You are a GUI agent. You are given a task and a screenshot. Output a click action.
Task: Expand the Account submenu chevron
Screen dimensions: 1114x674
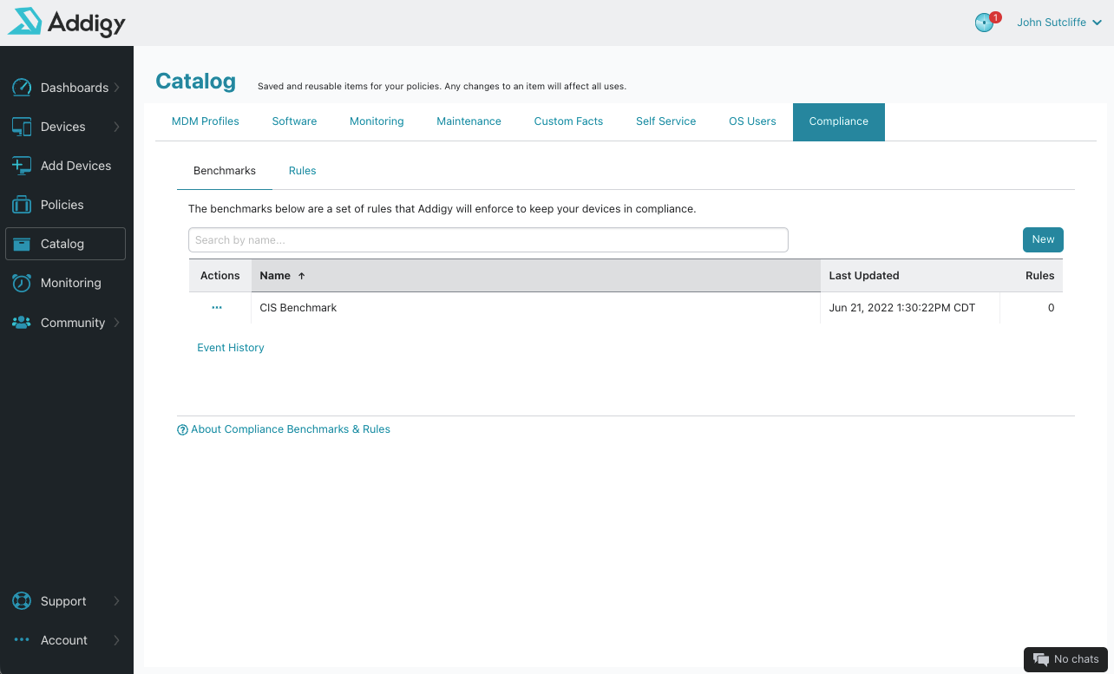(117, 640)
